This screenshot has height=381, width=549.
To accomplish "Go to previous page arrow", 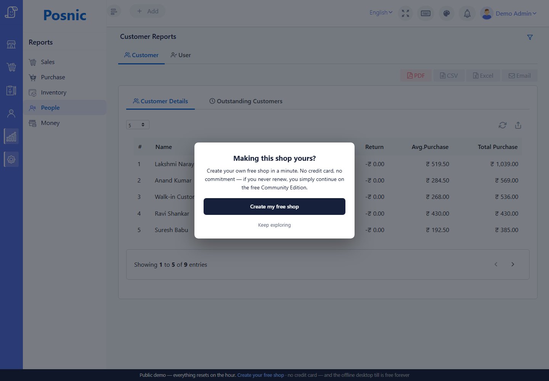I will pos(496,264).
